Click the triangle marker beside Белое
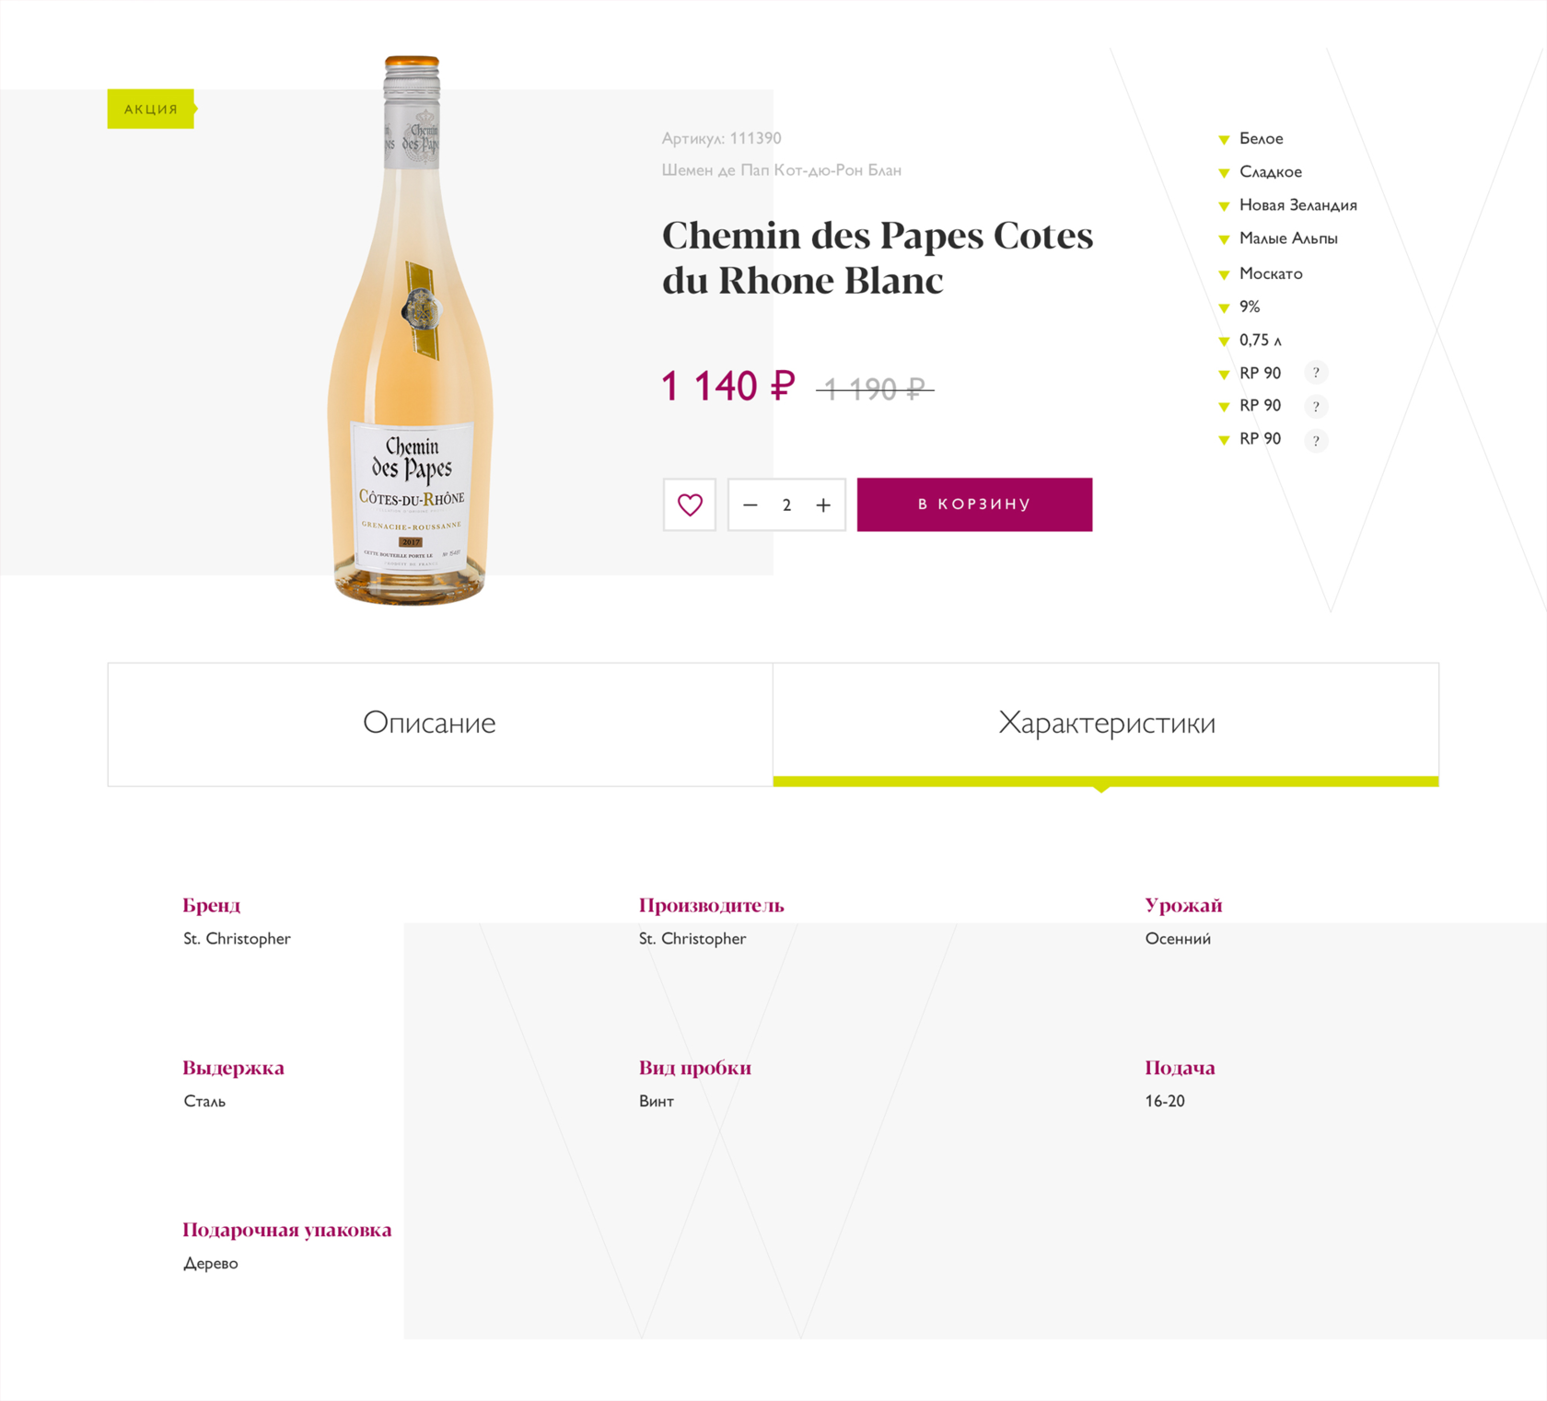1547x1401 pixels. click(1224, 140)
